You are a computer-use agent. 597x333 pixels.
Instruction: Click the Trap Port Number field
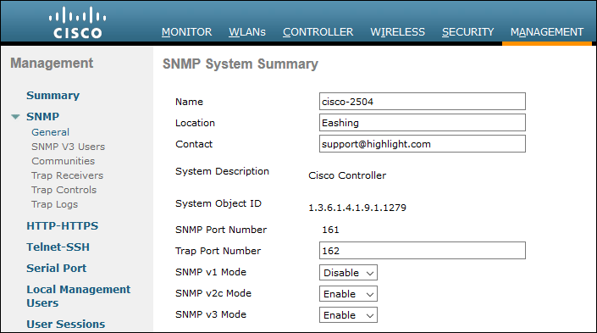pos(423,250)
